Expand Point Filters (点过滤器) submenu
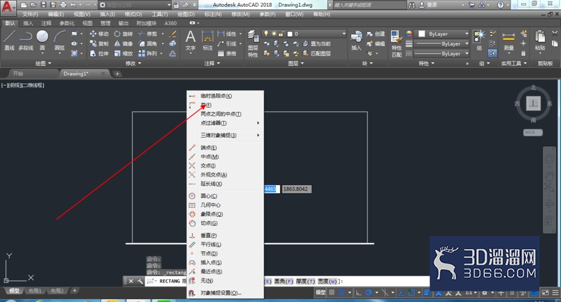The width and height of the screenshot is (561, 302). 226,123
